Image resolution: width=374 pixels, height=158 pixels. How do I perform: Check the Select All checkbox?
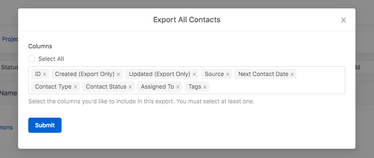click(32, 59)
